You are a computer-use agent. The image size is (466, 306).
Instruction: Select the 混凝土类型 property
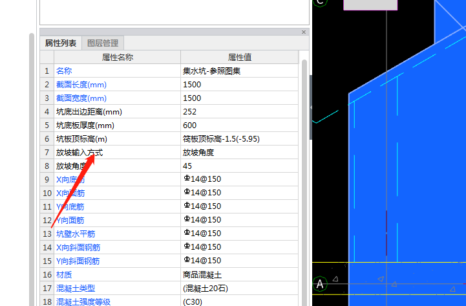76,289
